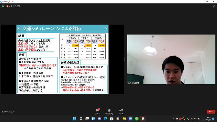The image size is (217, 122).
Task: Click the '考察' heading on the slide
Action: [22, 55]
